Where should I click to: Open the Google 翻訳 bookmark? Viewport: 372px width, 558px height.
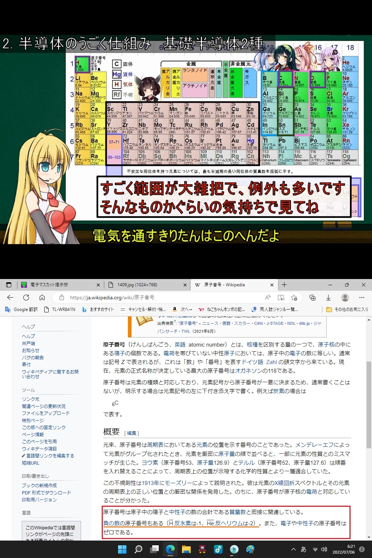point(21,310)
